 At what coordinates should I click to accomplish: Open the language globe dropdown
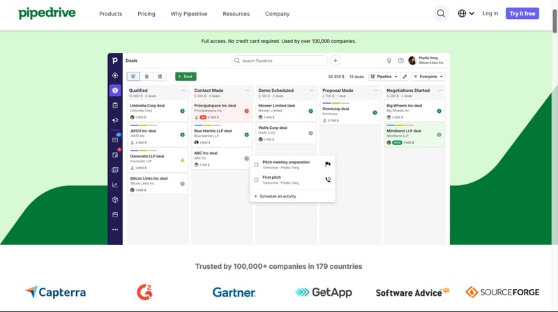click(466, 13)
